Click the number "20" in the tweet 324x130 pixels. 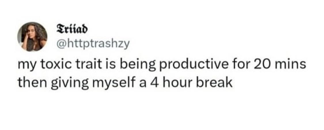[x=262, y=65]
